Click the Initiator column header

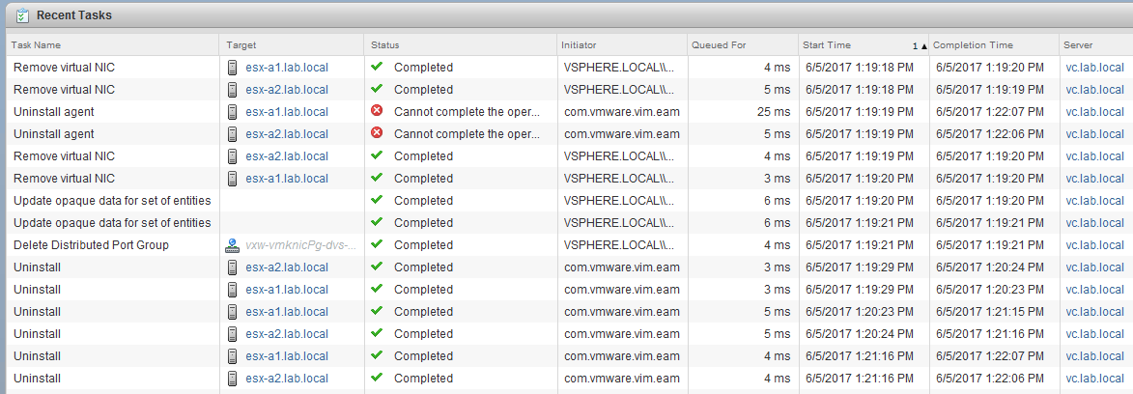(x=579, y=45)
